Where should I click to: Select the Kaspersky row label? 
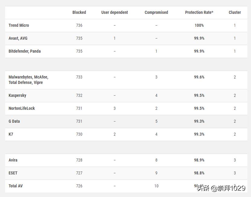[x=18, y=95]
